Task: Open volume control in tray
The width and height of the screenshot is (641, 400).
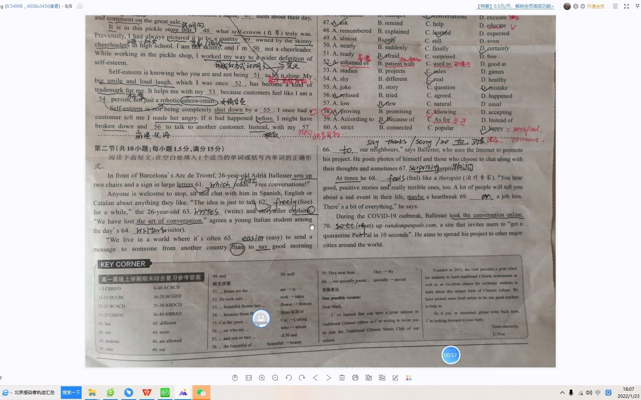Action: [x=589, y=393]
